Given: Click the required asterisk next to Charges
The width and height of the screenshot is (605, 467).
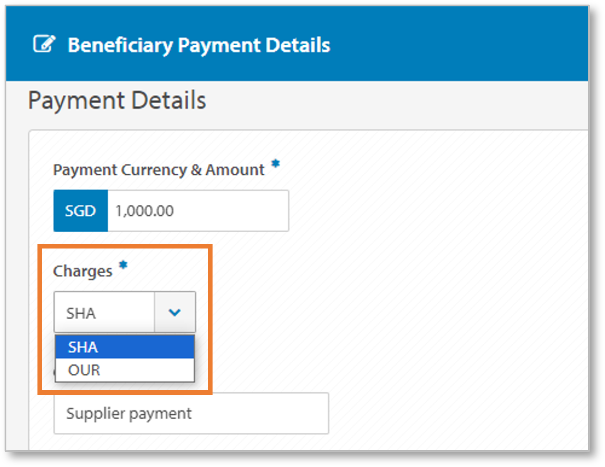Looking at the screenshot, I should 123,265.
